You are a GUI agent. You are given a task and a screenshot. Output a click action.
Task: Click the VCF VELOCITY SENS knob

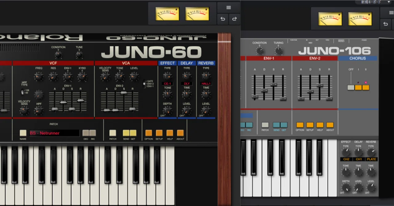(24, 111)
